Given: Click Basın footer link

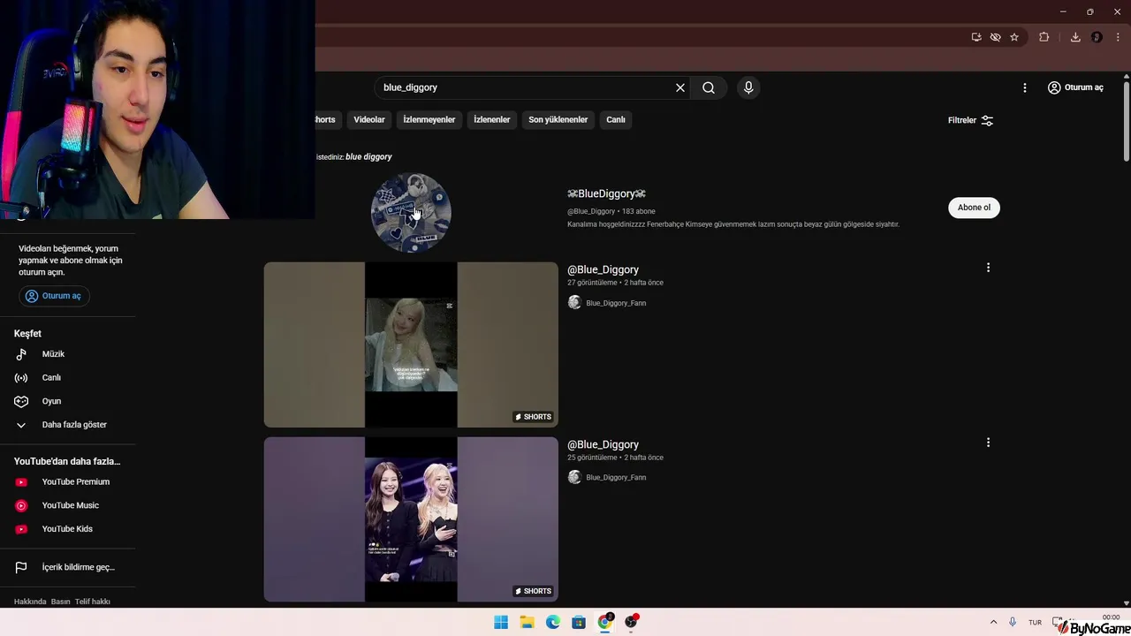Looking at the screenshot, I should pos(61,602).
